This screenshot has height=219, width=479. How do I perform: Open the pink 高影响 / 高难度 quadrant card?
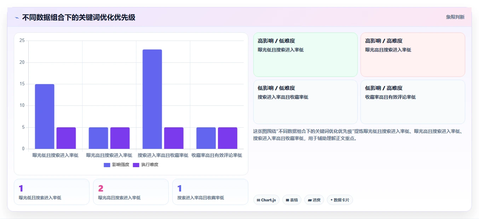coord(412,55)
